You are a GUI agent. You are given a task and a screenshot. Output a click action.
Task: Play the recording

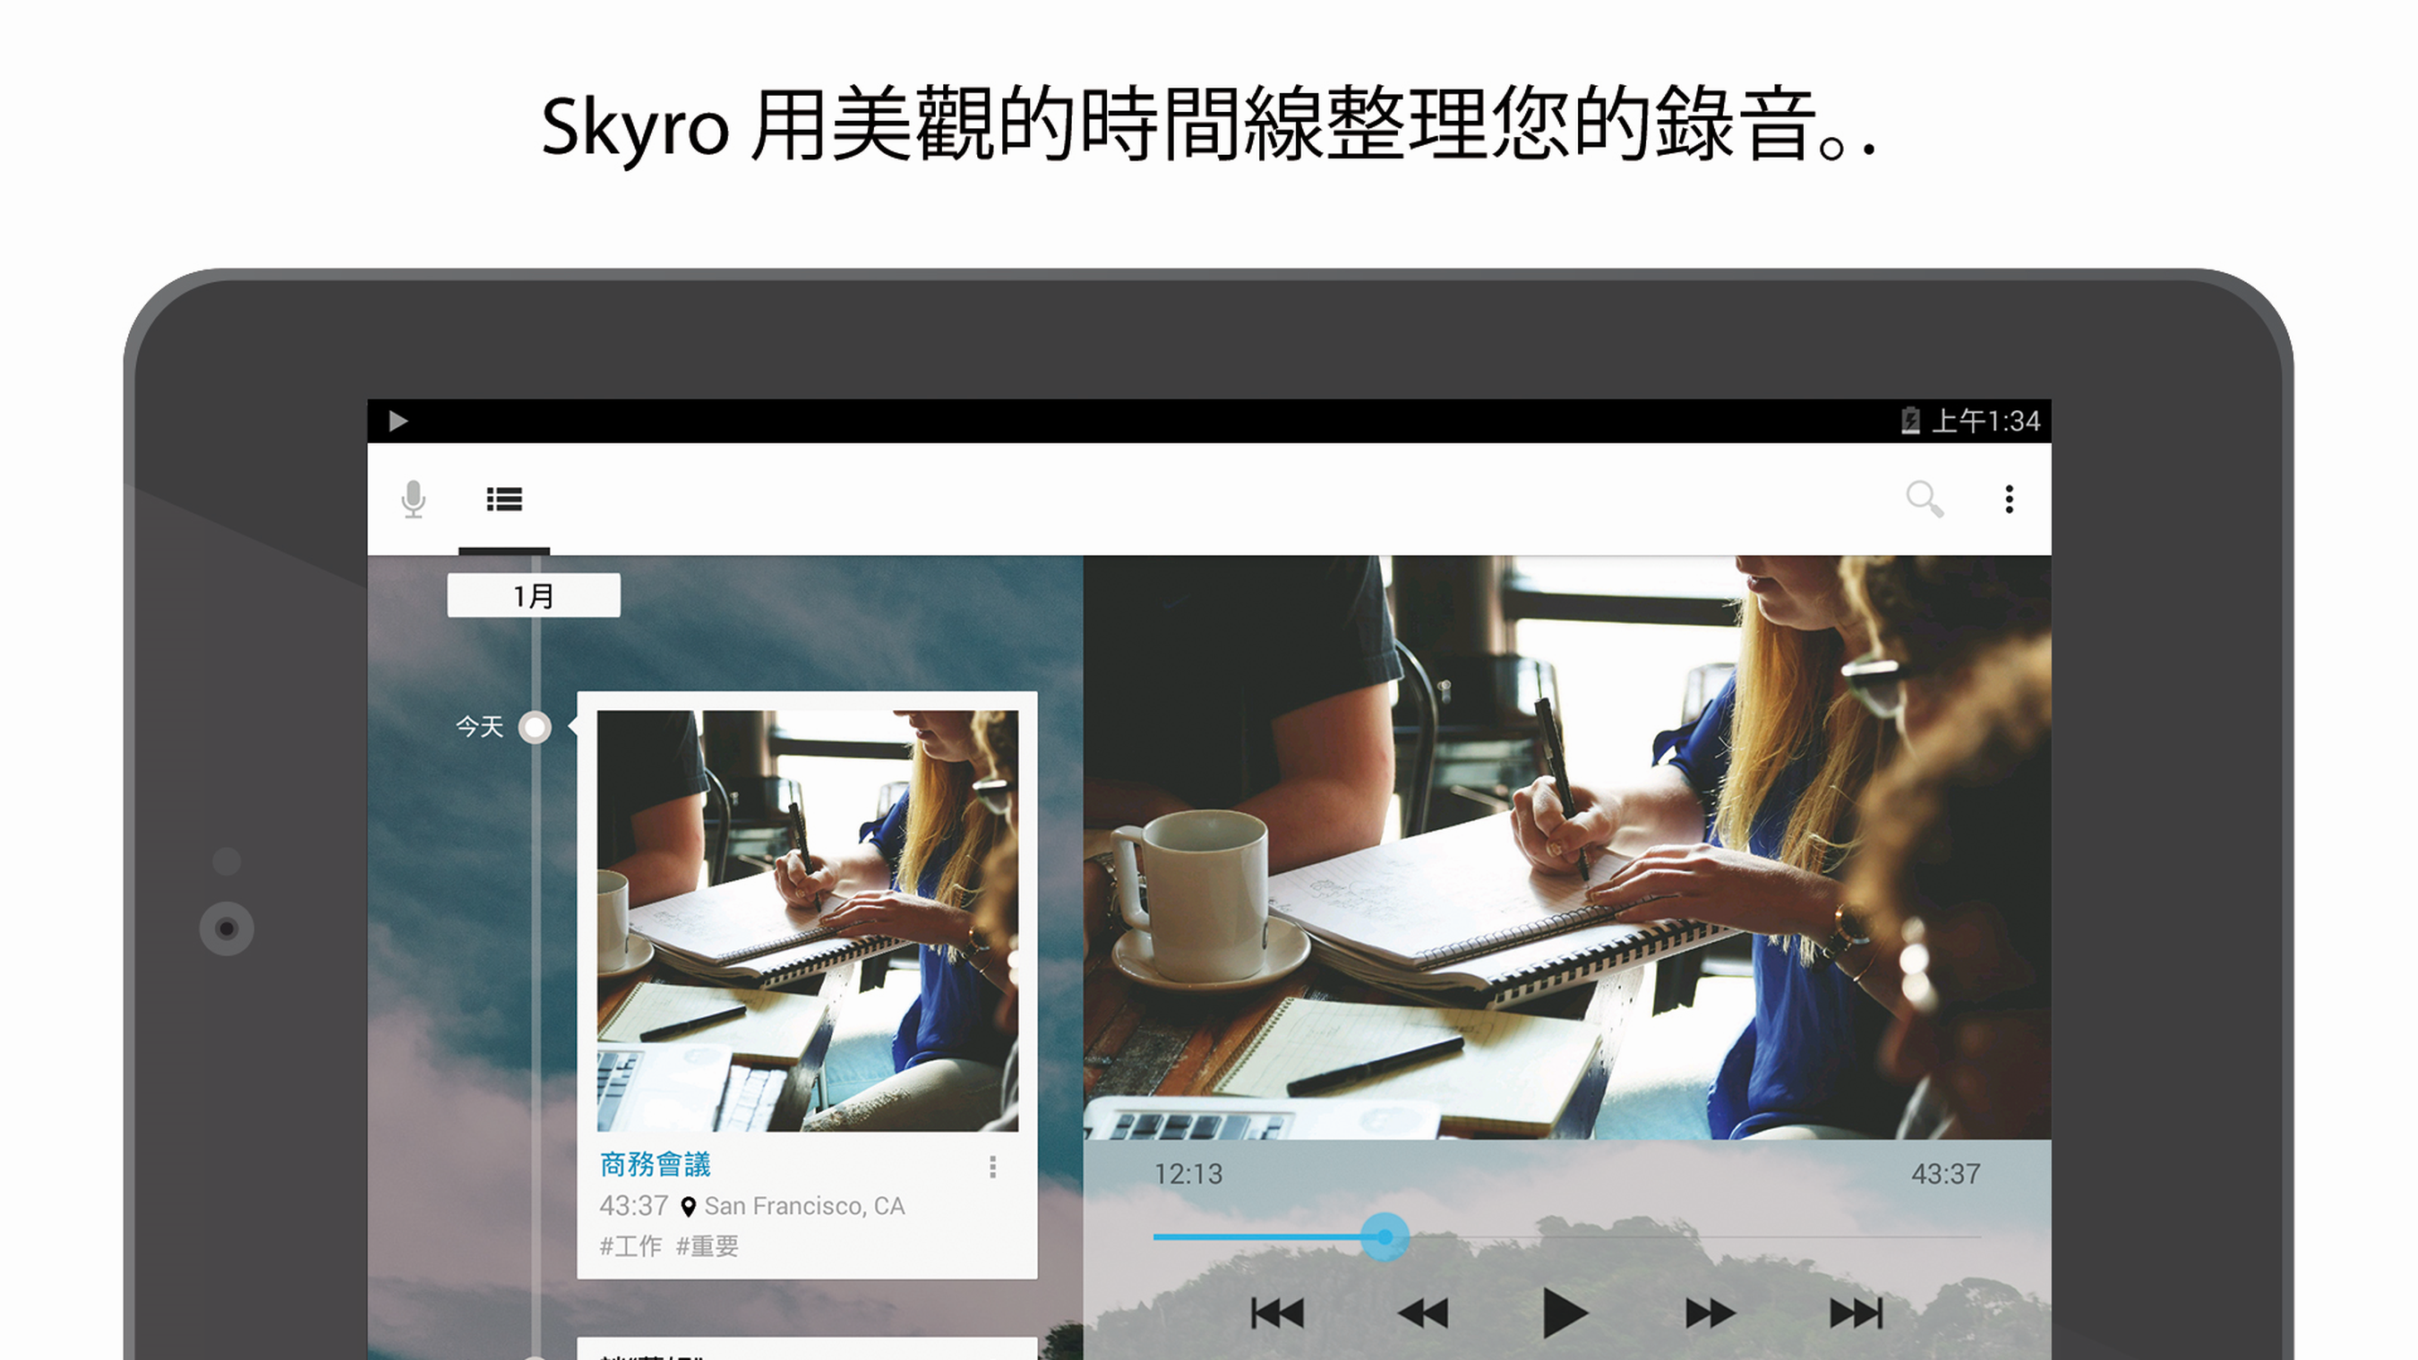click(1565, 1313)
